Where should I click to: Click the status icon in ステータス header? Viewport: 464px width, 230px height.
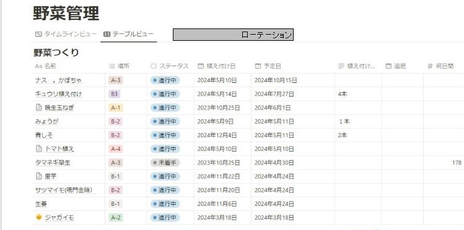153,66
